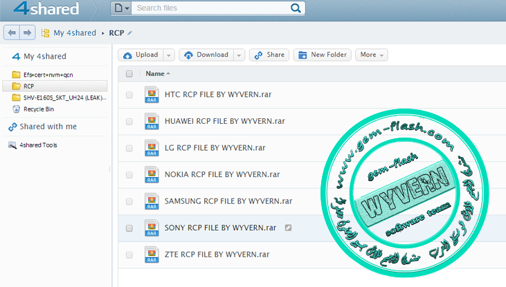
Task: Click the Search files input field
Action: tap(211, 8)
